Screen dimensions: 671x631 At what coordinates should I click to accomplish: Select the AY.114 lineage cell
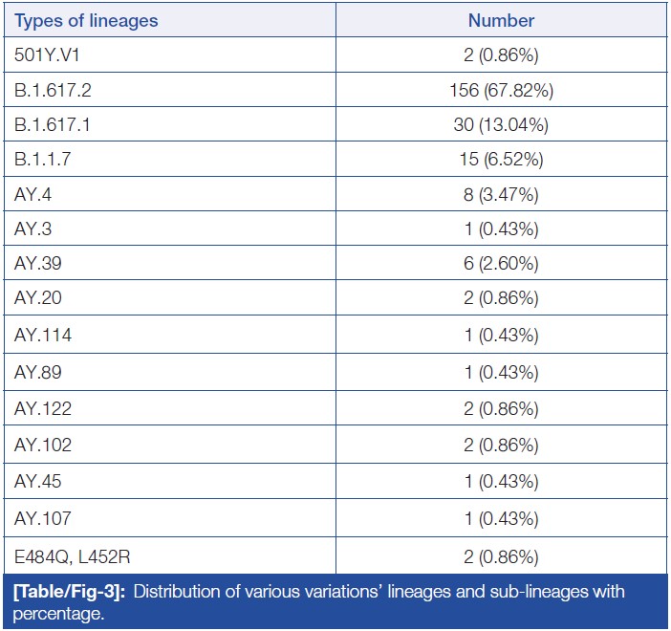click(x=42, y=335)
